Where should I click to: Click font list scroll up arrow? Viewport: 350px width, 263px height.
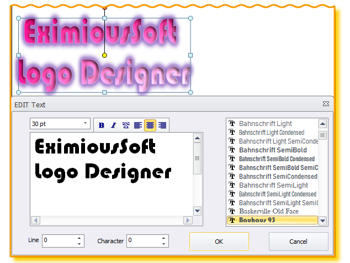pyautogui.click(x=322, y=124)
